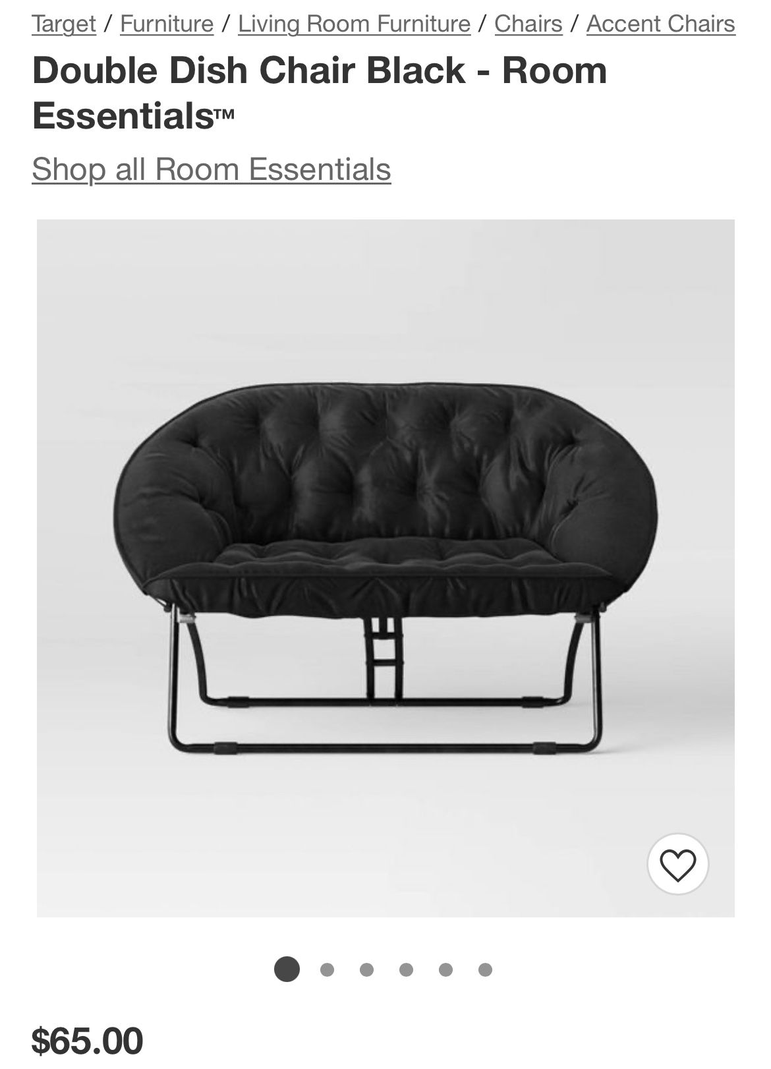Viewport: 771px width, 1069px height.
Task: Open the Accent Chairs breadcrumb
Action: (660, 24)
